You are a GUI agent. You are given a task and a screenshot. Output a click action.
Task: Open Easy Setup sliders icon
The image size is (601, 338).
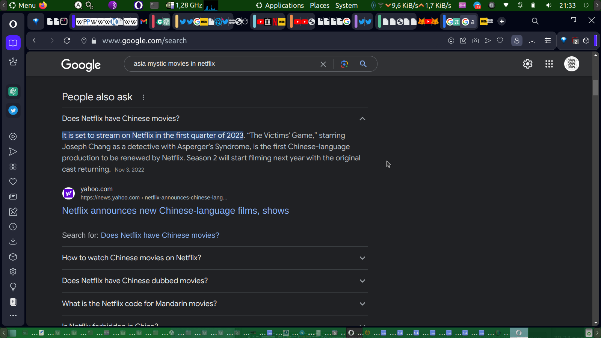pyautogui.click(x=548, y=41)
